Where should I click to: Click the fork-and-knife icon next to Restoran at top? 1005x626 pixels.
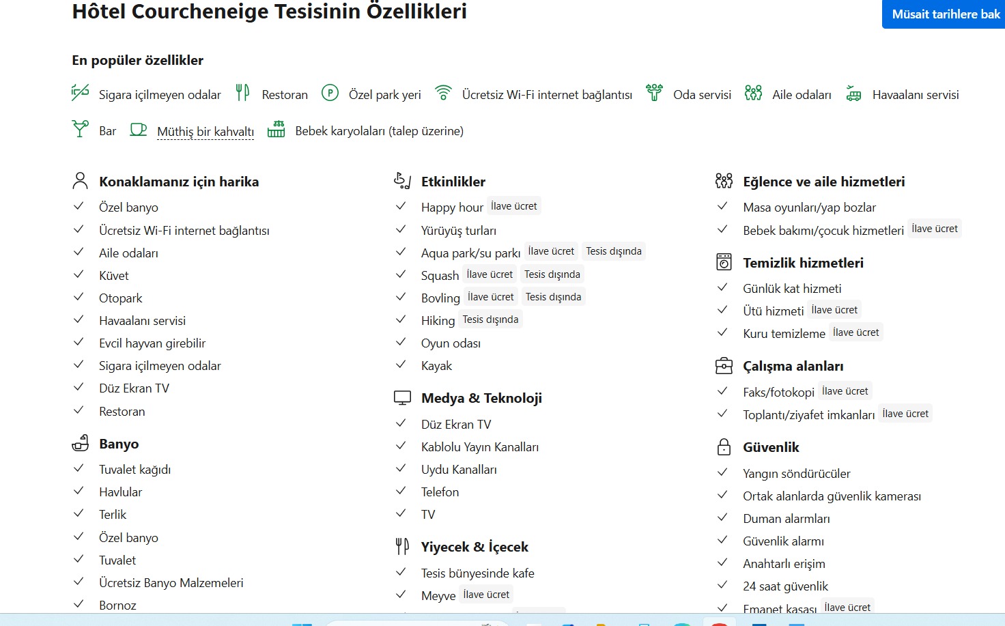tap(242, 92)
